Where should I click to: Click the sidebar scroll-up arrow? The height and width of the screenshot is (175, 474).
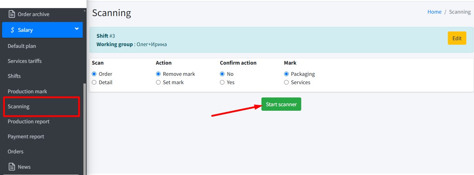[x=84, y=11]
